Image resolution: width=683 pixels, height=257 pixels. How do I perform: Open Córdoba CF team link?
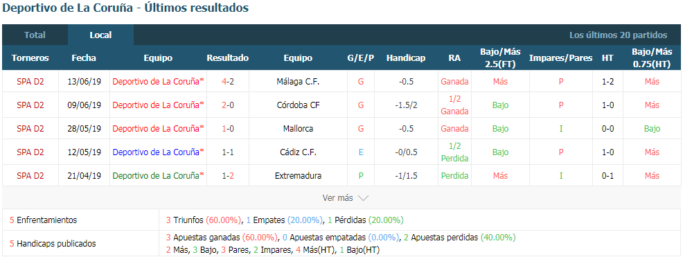coord(298,105)
